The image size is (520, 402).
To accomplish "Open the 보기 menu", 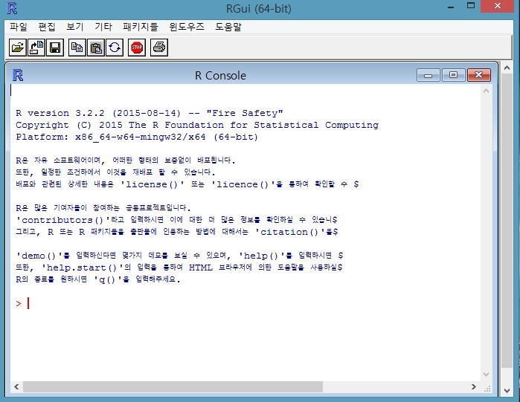I will [74, 27].
